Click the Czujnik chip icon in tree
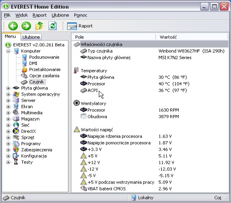The width and height of the screenshot is (231, 203). click(x=24, y=82)
